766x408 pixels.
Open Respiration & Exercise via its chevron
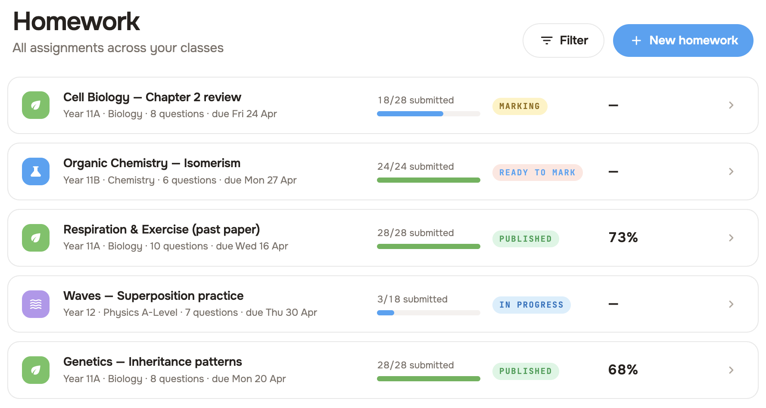pyautogui.click(x=731, y=238)
